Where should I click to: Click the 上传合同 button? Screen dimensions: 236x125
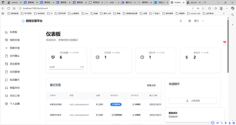point(193,101)
